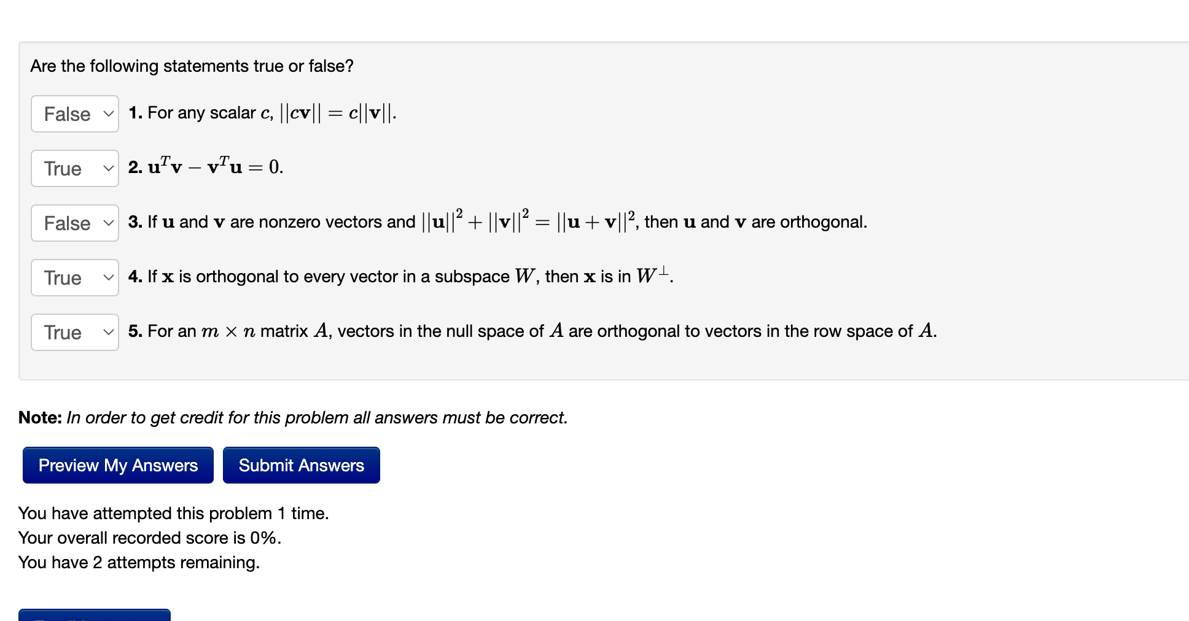Click statement 3 about orthogonal nonzero vectors
This screenshot has width=1189, height=621.
[497, 221]
